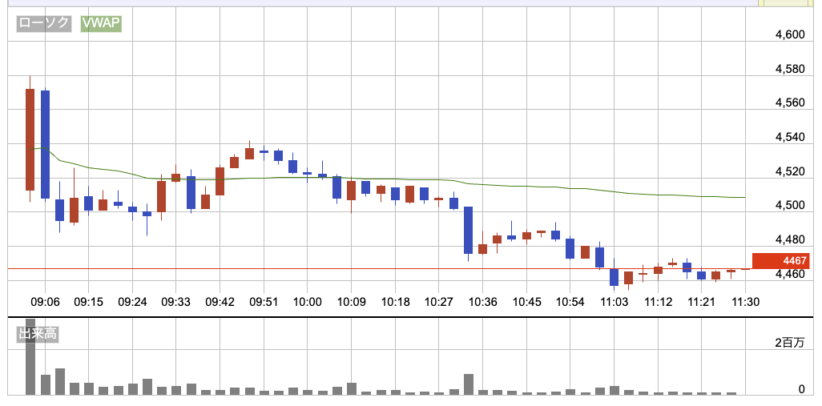Click the 09:51 time axis label
This screenshot has width=822, height=406.
coord(264,302)
